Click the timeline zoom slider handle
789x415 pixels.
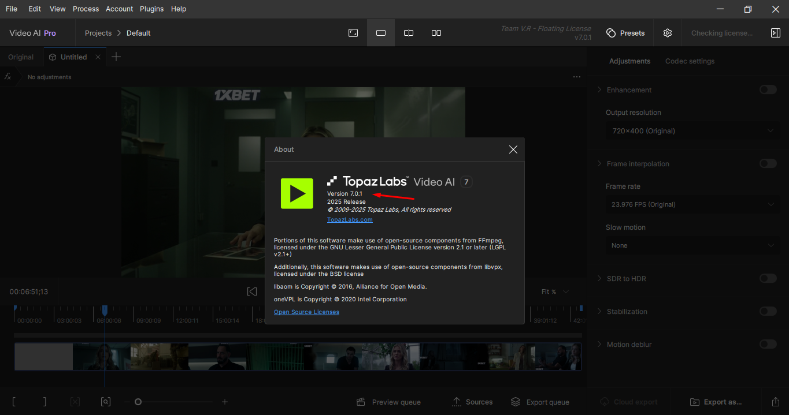(x=138, y=402)
